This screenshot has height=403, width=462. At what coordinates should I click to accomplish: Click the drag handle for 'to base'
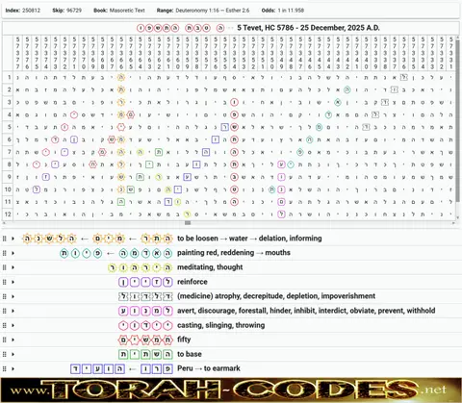point(5,354)
